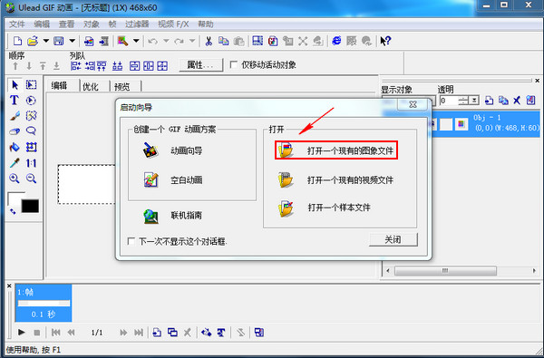The height and width of the screenshot is (358, 544).
Task: Click the Open folder toolbar icon
Action: tap(33, 41)
